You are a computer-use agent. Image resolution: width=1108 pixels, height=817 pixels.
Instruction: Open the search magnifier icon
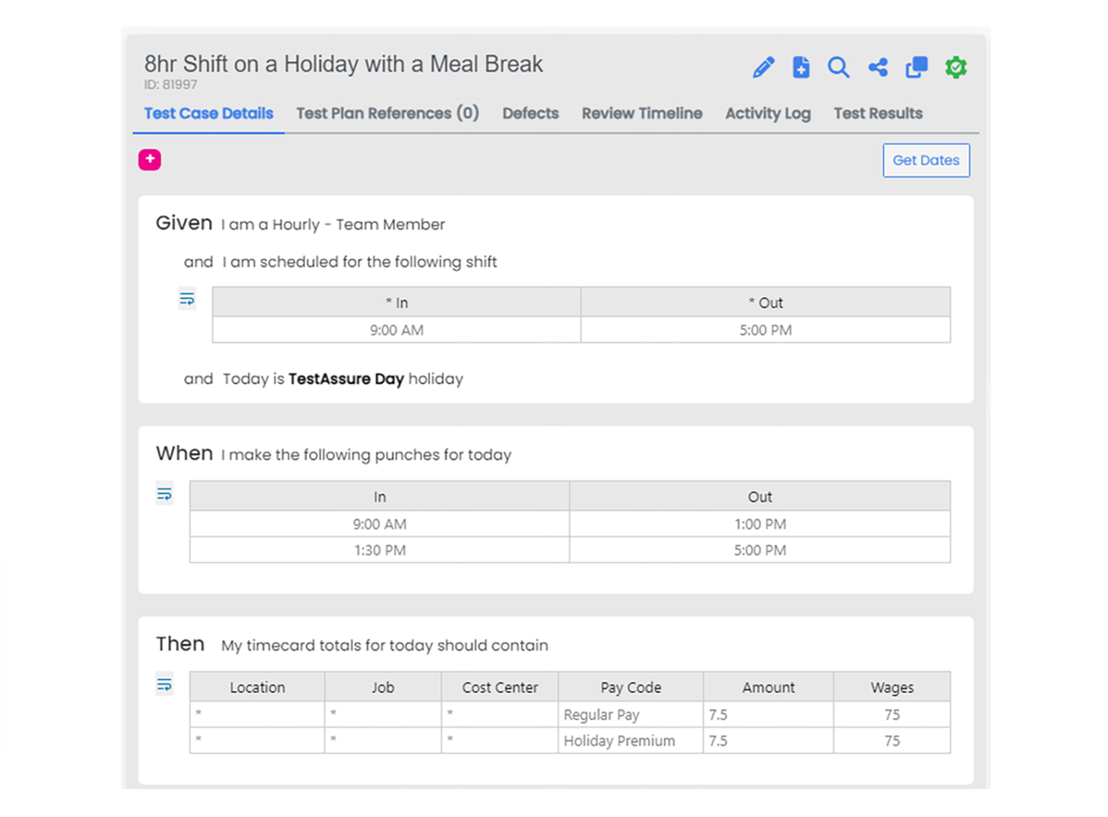pyautogui.click(x=839, y=67)
